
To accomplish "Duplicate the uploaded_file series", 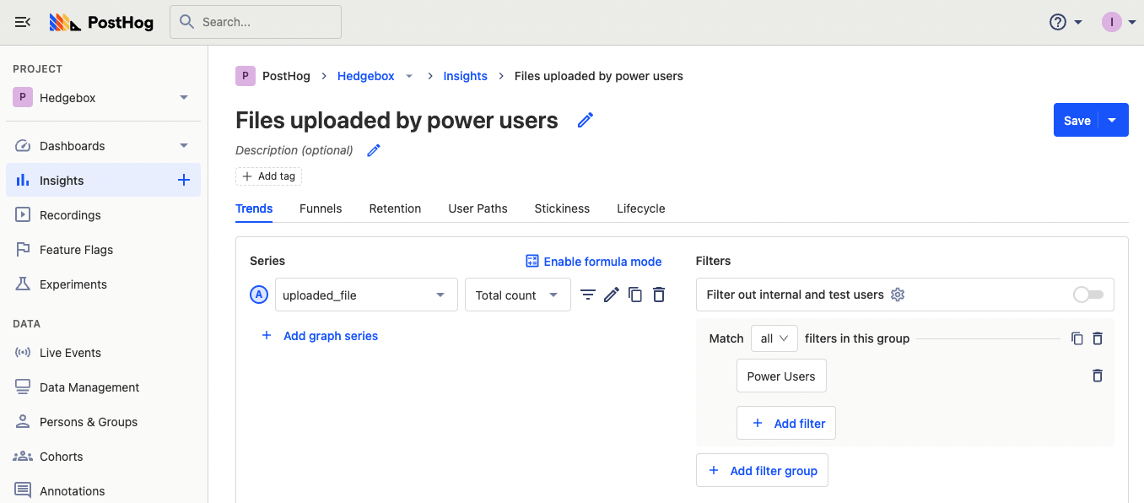I will coord(635,295).
